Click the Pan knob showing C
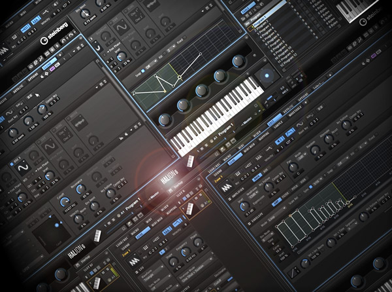The height and width of the screenshot is (292, 392). tap(292, 166)
